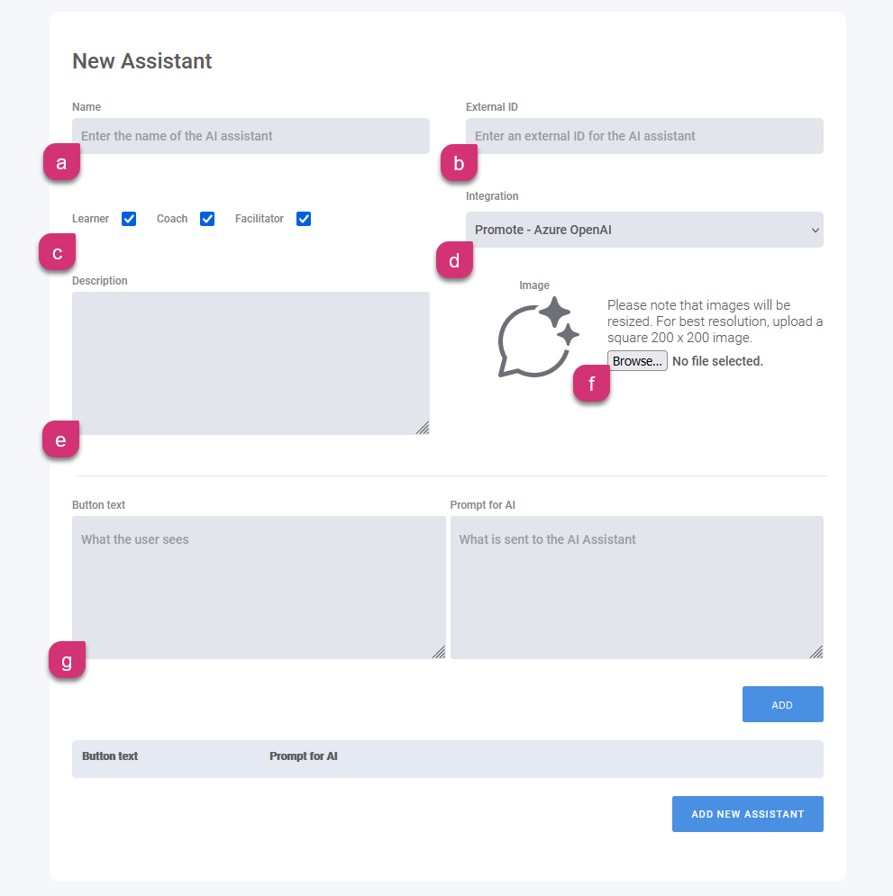Click the pink marker labeled c

tap(58, 253)
